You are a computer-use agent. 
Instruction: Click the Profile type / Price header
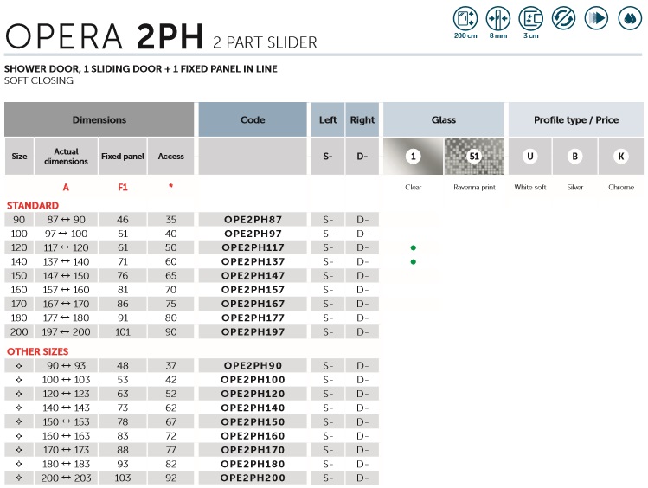(x=575, y=119)
